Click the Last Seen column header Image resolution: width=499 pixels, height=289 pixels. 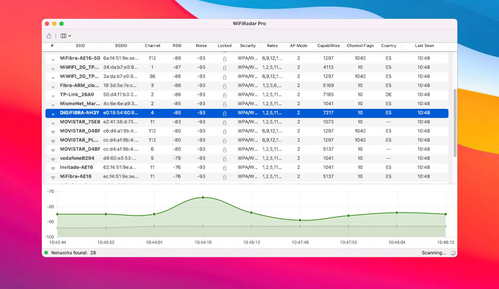424,46
